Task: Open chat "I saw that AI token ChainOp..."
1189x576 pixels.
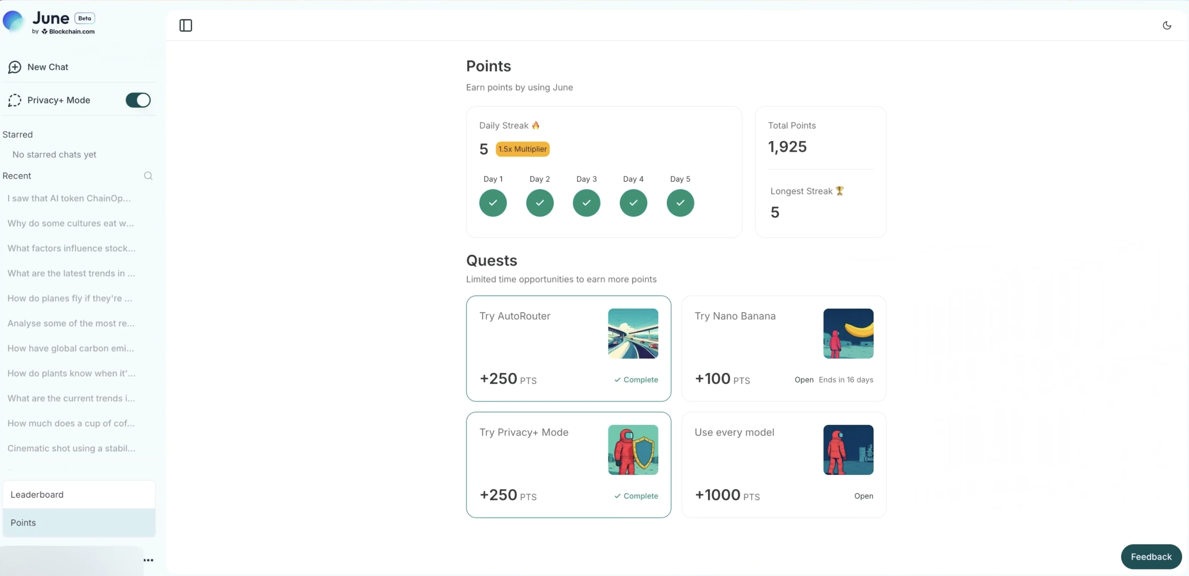Action: [x=69, y=198]
